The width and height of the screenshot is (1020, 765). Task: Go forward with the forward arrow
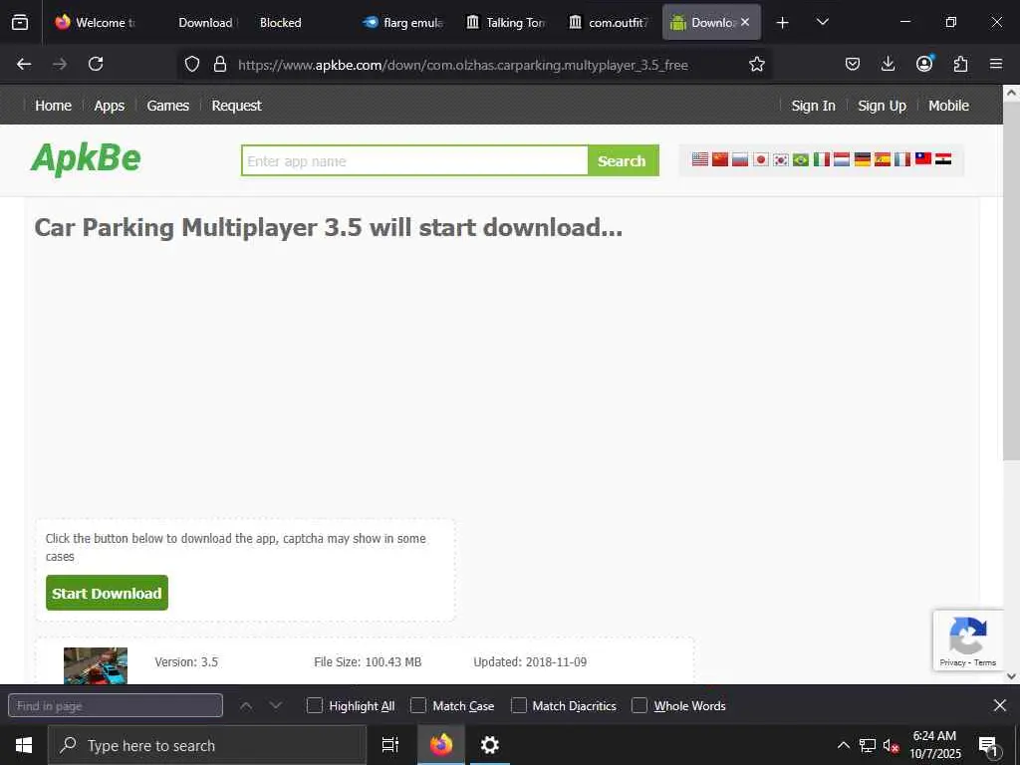(60, 64)
